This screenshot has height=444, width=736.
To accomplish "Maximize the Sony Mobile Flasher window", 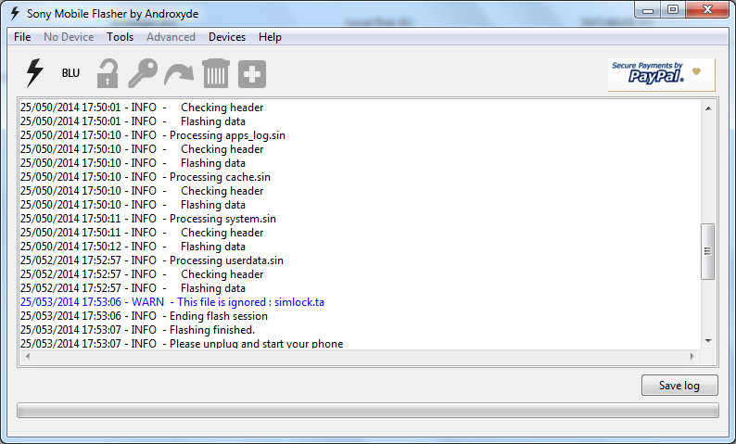I will (x=673, y=10).
